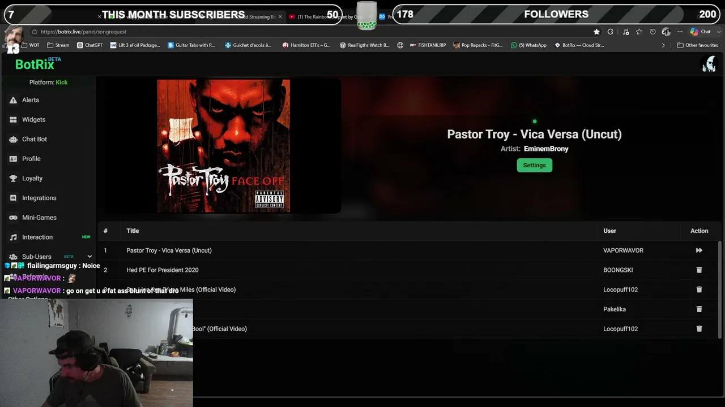725x407 pixels.
Task: Open the account avatar in BotRix header
Action: 709,64
